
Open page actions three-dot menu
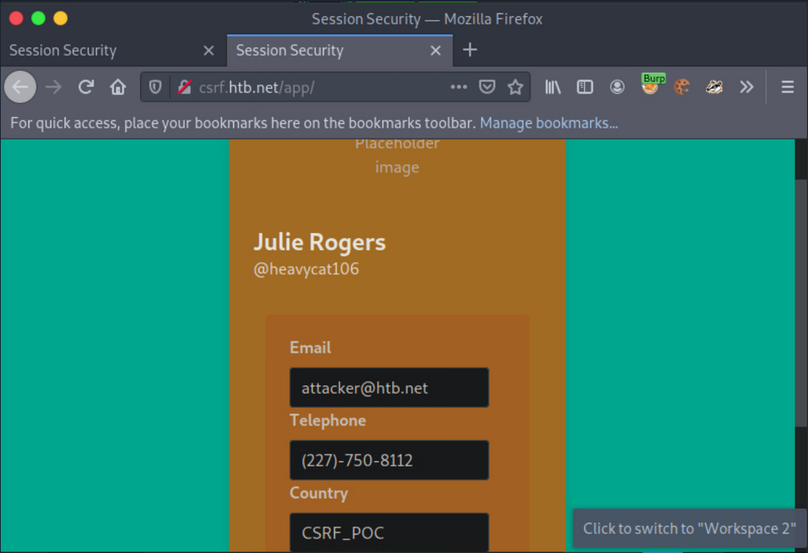459,87
